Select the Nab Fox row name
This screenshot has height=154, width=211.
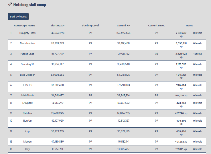point(27,113)
